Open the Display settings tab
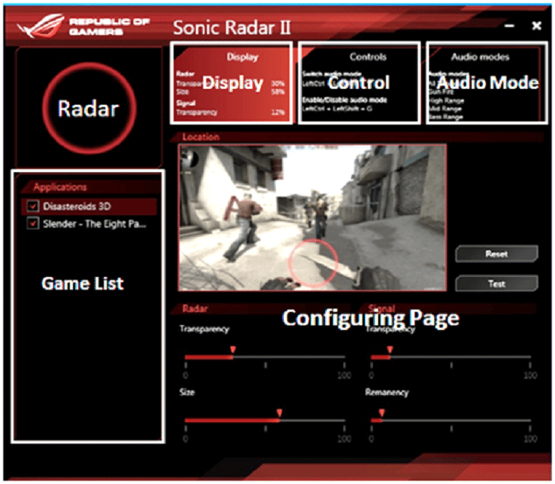 [232, 83]
